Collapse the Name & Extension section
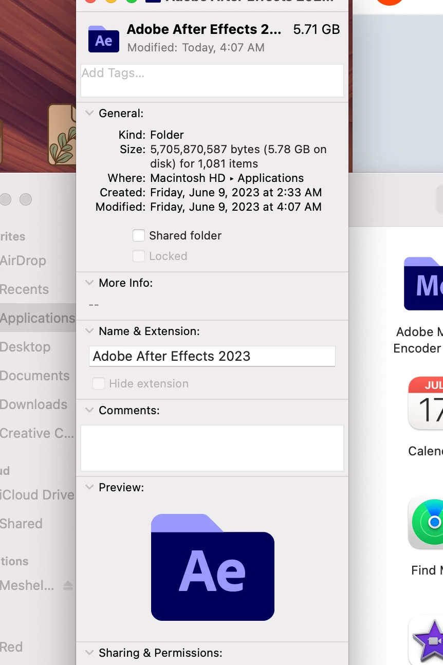This screenshot has width=443, height=665. pos(89,331)
